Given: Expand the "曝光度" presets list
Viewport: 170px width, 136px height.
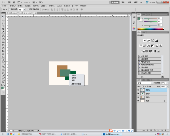Looking at the screenshot, I should 139,62.
